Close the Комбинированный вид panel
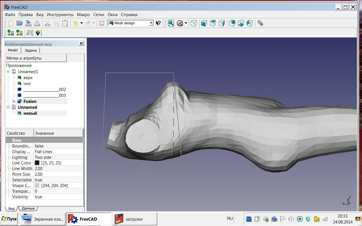Viewport: 362px width, 226px height. tap(81, 44)
